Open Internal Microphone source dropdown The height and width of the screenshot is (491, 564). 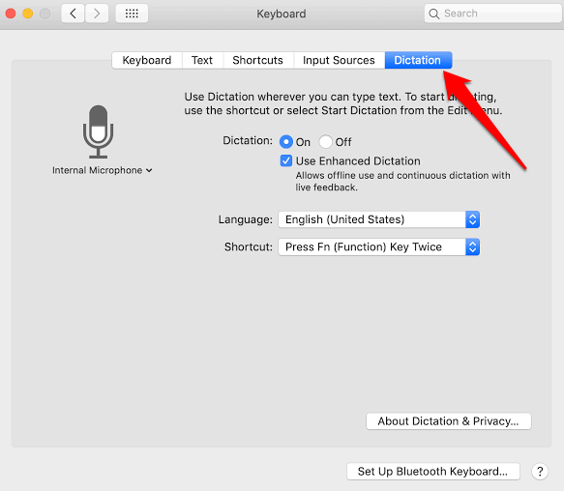pyautogui.click(x=103, y=170)
